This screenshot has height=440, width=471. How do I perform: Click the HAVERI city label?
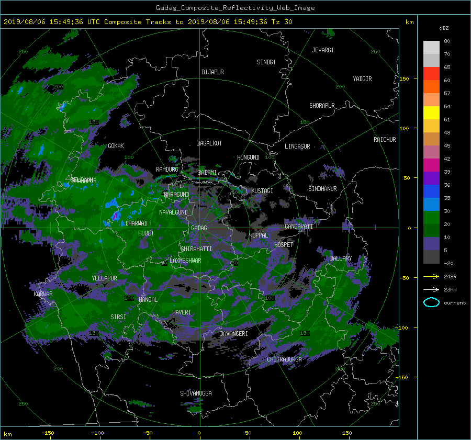[182, 312]
